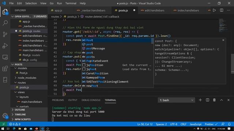
Task: Switch to the index.handlebars tab
Action: pyautogui.click(x=188, y=11)
